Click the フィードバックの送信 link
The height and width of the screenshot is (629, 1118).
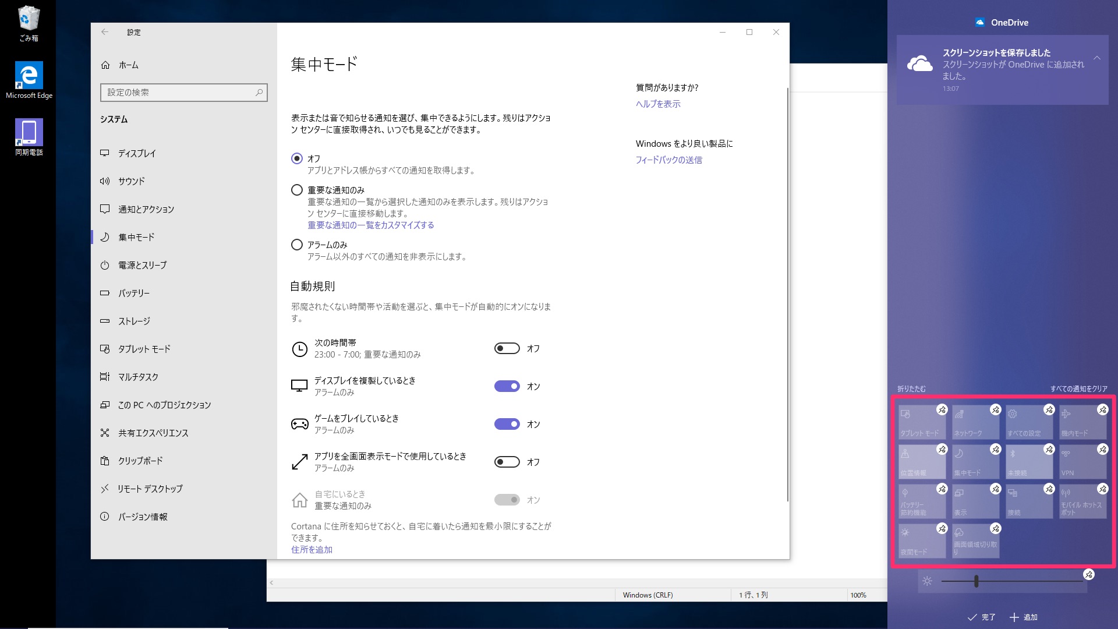[668, 160]
